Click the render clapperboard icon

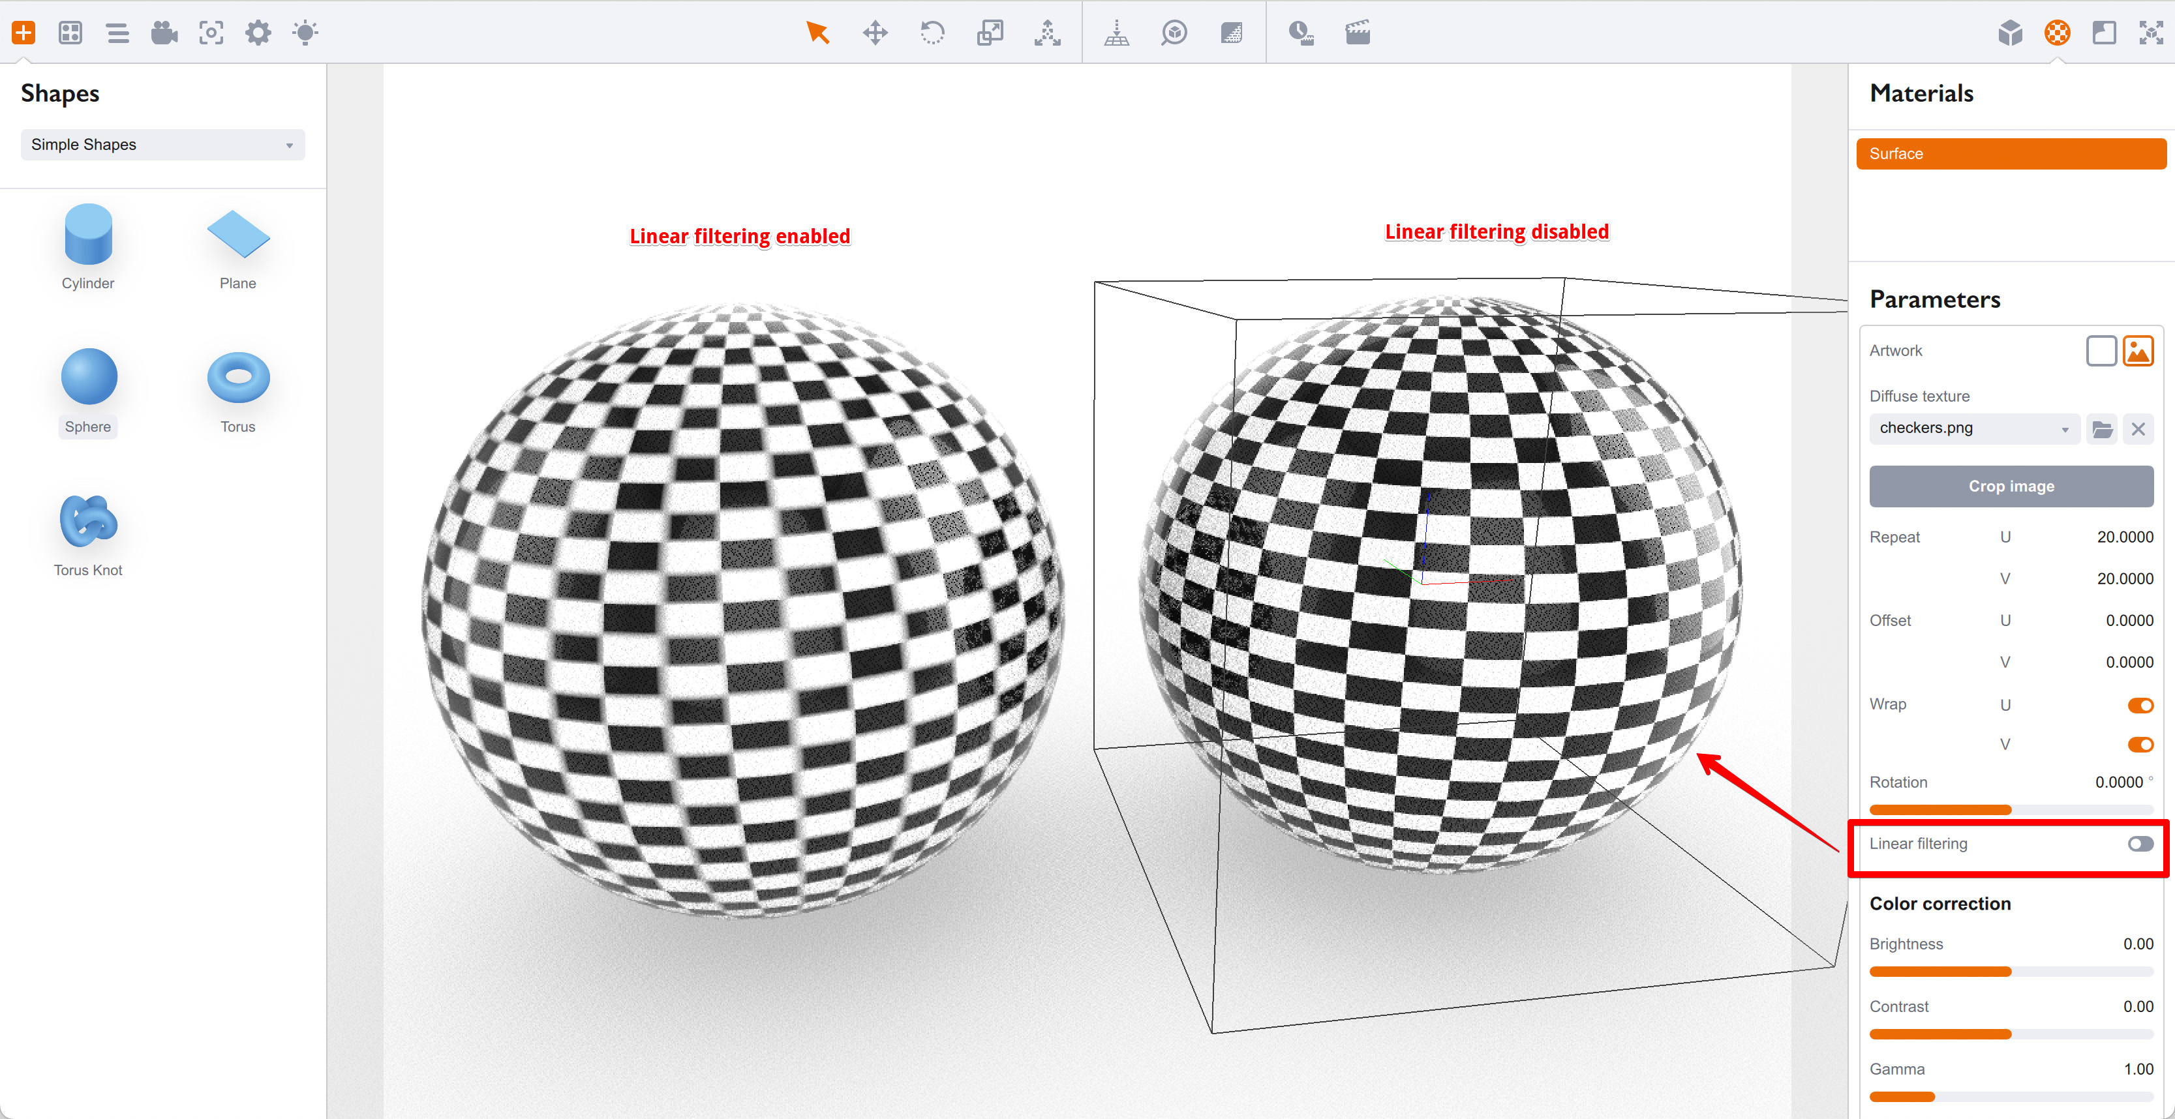coord(1357,33)
